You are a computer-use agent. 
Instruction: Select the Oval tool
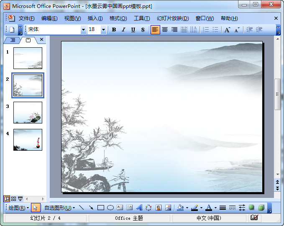pyautogui.click(x=110, y=208)
